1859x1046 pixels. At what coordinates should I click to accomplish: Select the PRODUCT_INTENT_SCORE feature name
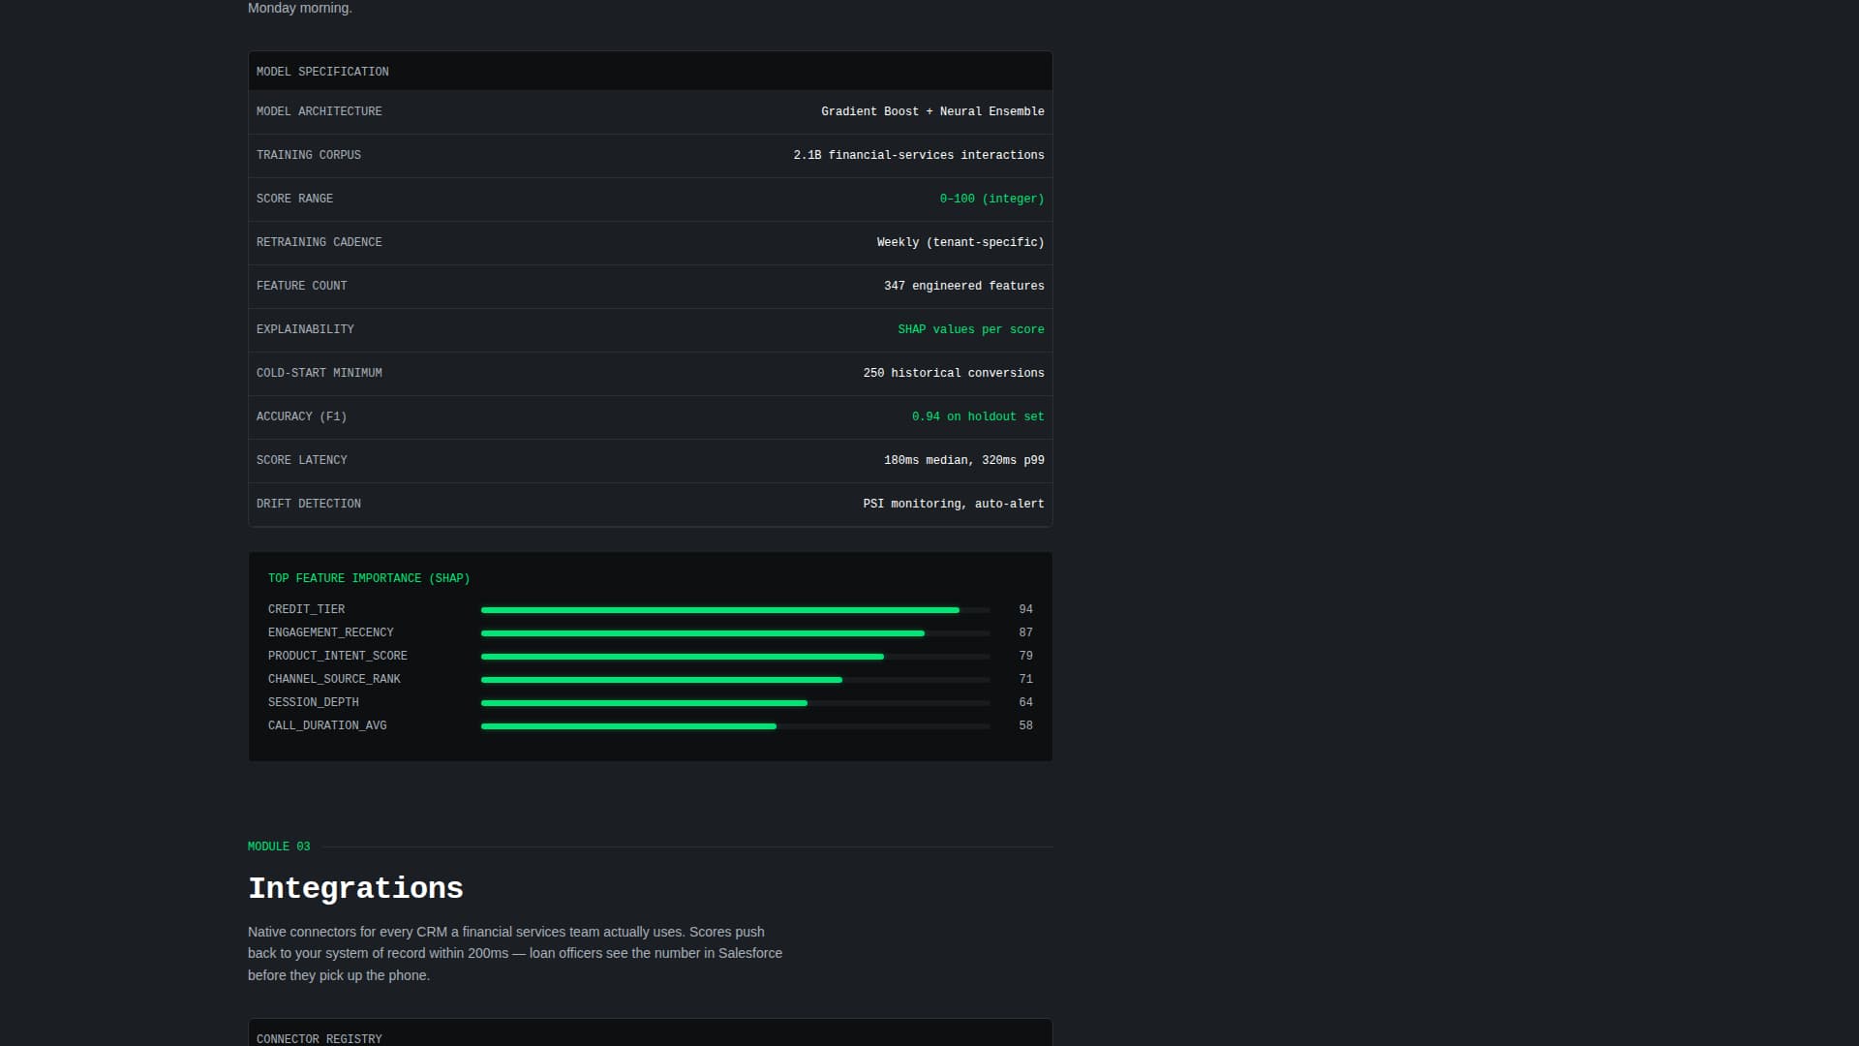[x=337, y=656]
